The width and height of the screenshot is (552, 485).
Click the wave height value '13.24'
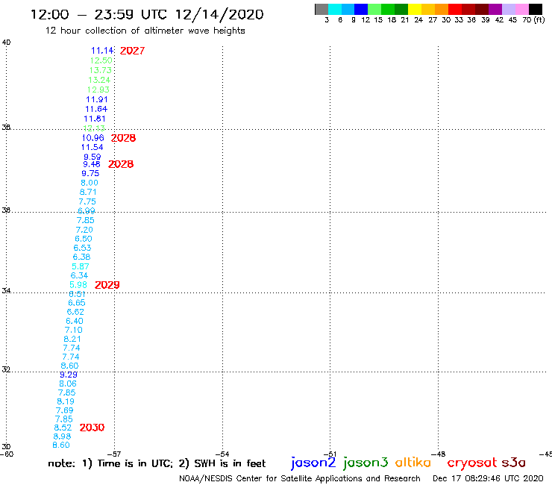tap(99, 80)
